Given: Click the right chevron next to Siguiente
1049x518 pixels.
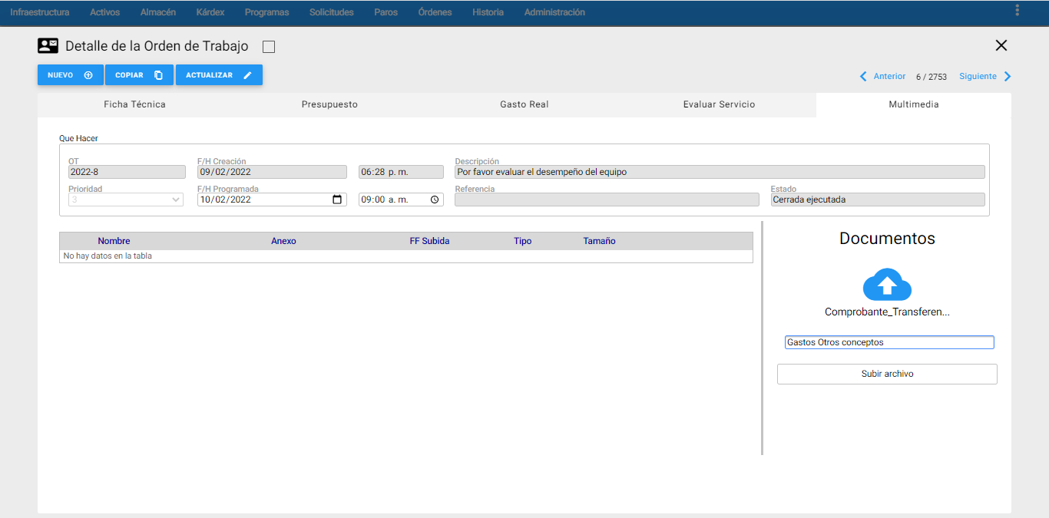Looking at the screenshot, I should (x=1008, y=77).
